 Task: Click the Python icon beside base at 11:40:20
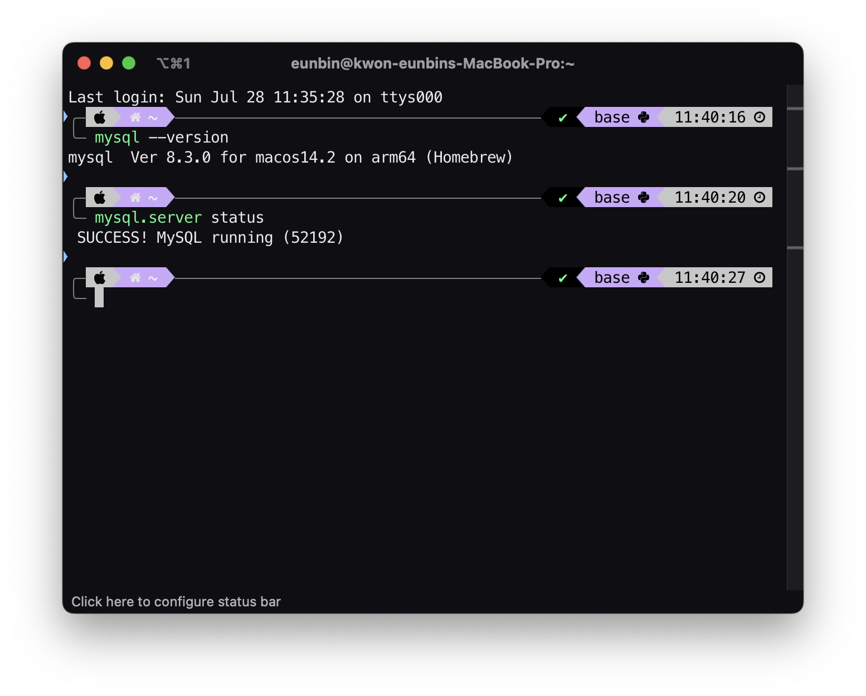tap(644, 198)
